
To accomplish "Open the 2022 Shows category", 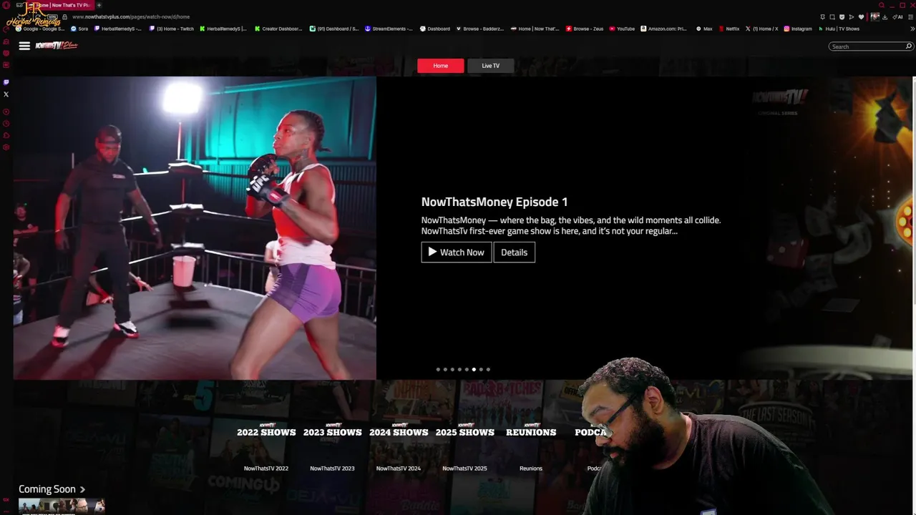I will click(266, 432).
